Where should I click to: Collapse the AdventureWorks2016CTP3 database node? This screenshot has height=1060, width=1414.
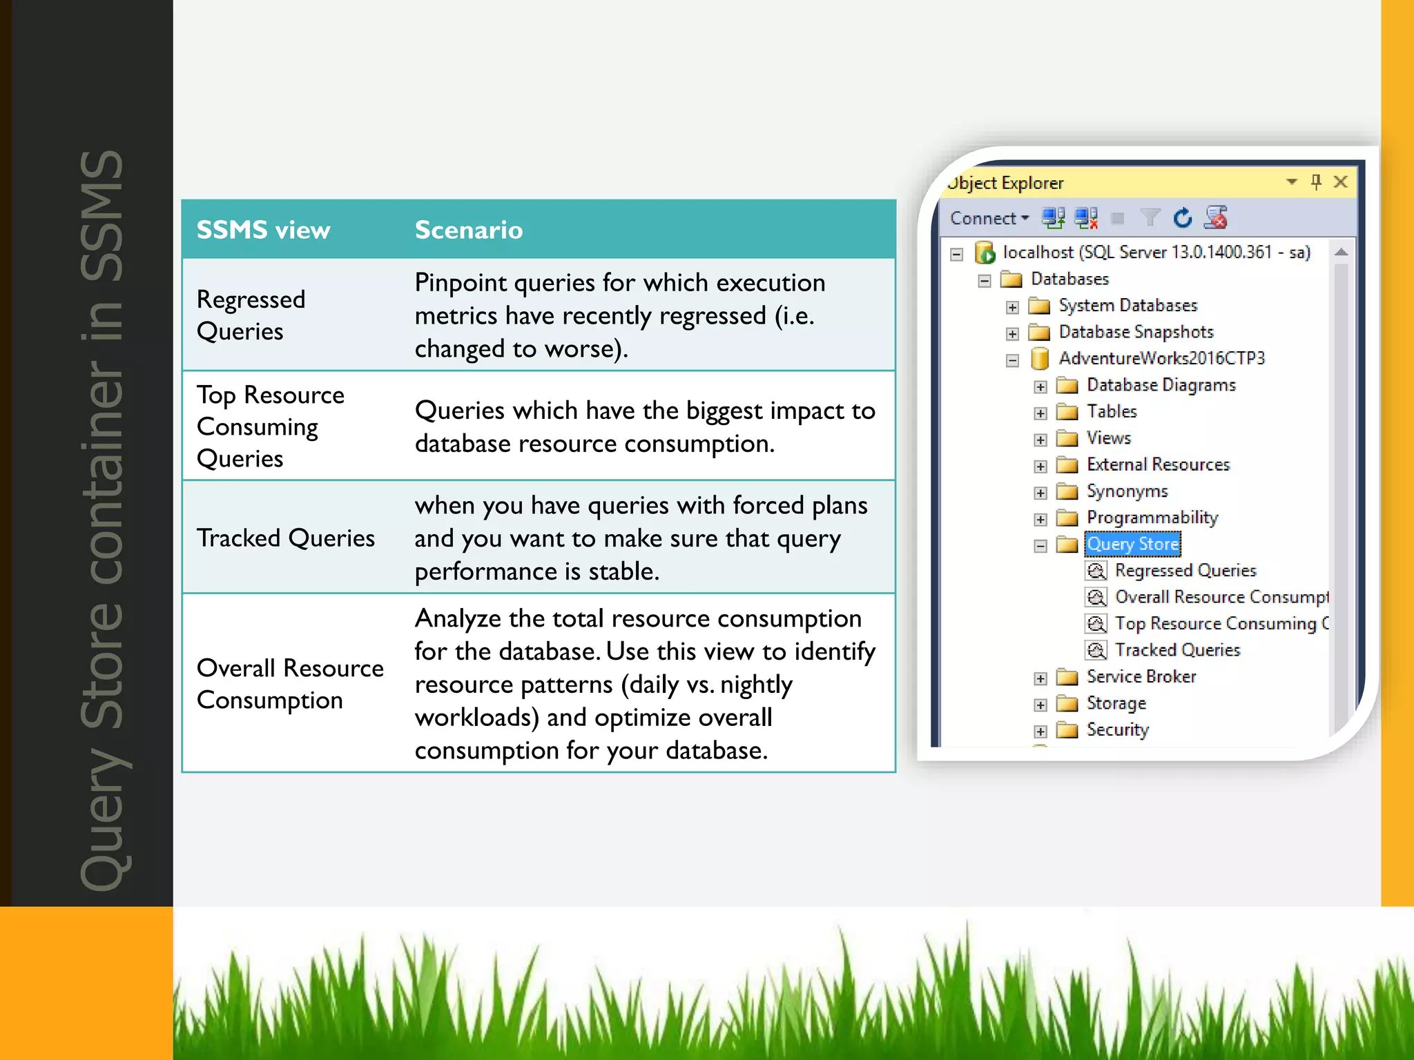tap(1012, 360)
